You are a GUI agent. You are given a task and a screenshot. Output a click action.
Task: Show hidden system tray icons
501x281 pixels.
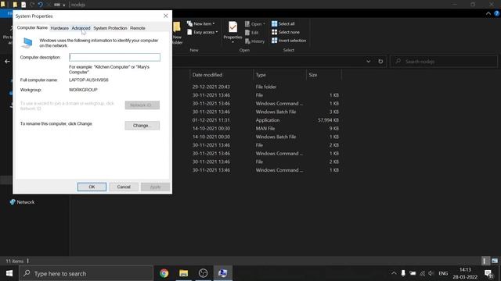coord(394,273)
